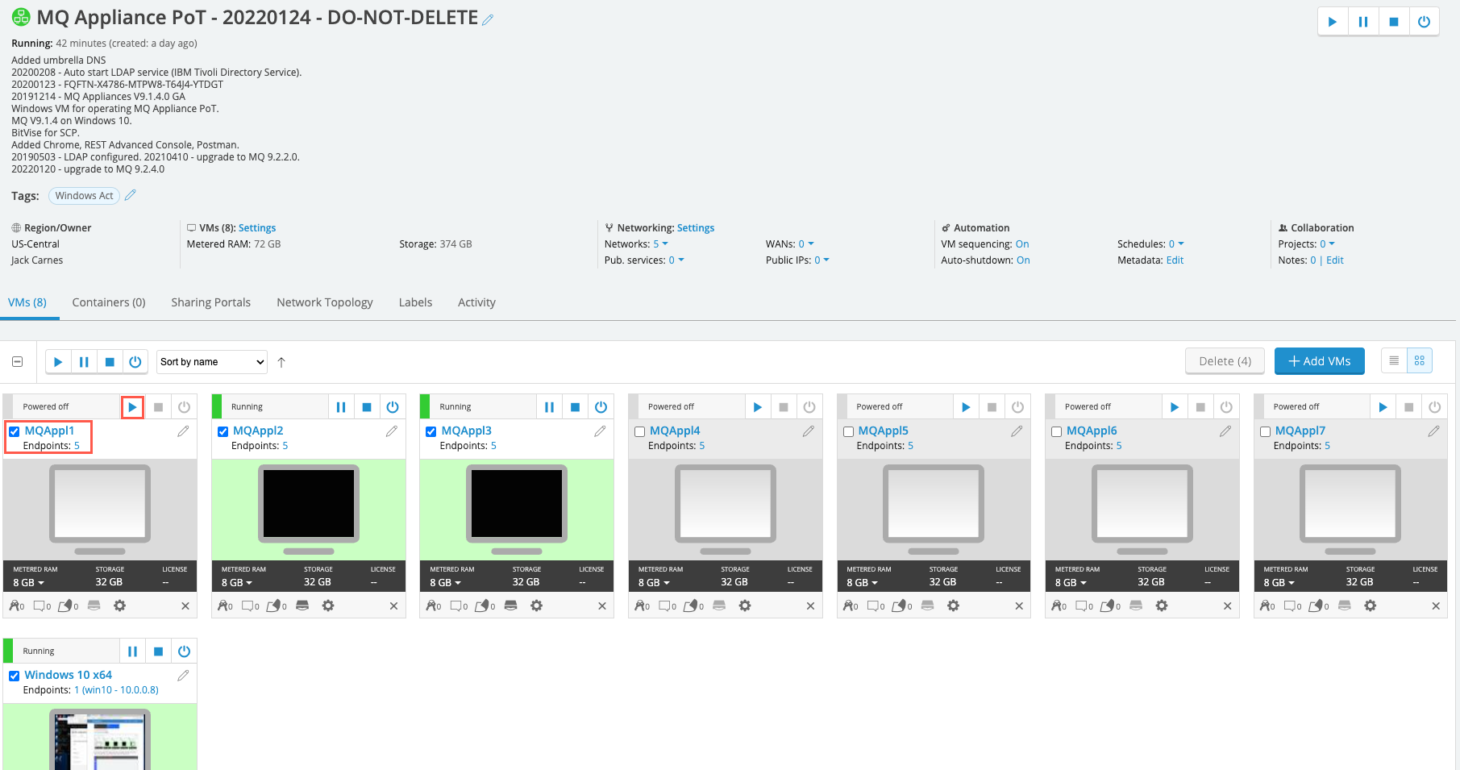The width and height of the screenshot is (1460, 770).
Task: Open the Sharing Portals tab
Action: (210, 302)
